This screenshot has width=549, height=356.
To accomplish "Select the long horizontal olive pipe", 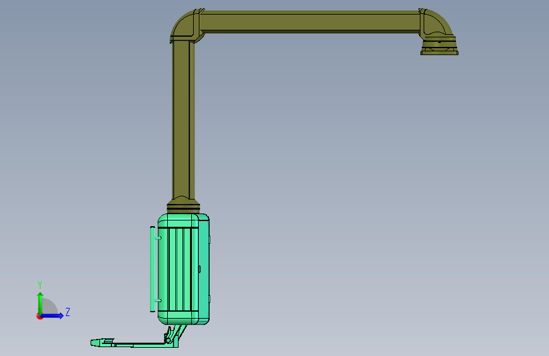I will [310, 22].
